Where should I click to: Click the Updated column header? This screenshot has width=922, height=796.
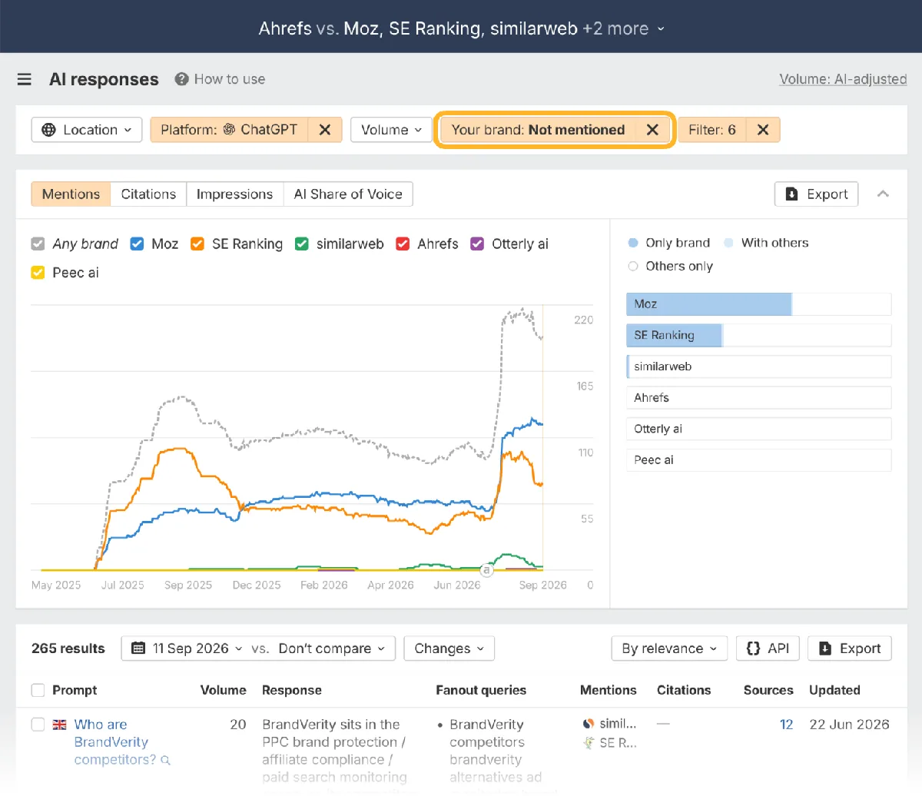pos(834,690)
